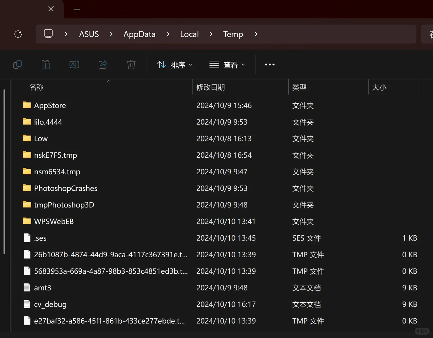The height and width of the screenshot is (338, 433).
Task: Select the tmpPhotoshop3D folder icon
Action: pyautogui.click(x=27, y=204)
